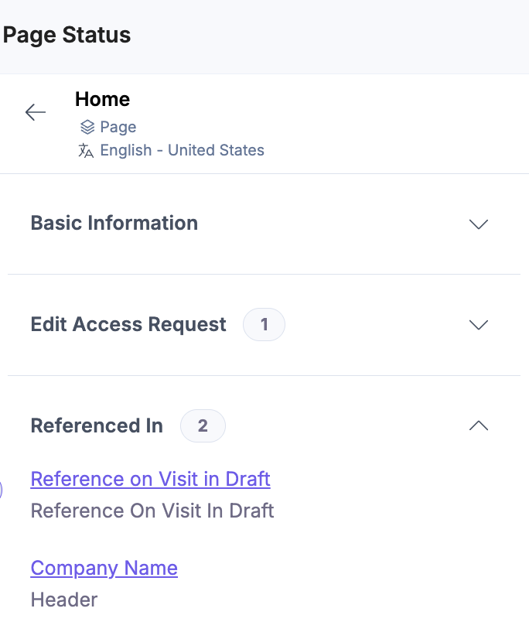Click the stacked layers Page icon
The width and height of the screenshot is (529, 639).
(87, 127)
